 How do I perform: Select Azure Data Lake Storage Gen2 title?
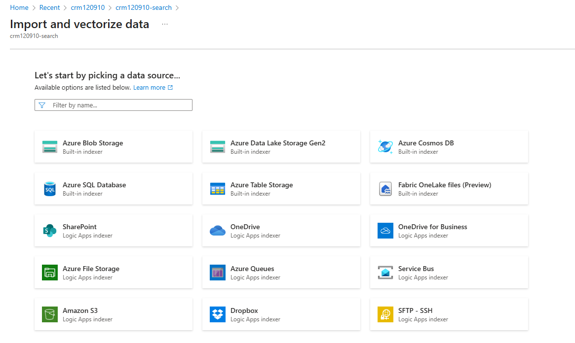tap(278, 143)
